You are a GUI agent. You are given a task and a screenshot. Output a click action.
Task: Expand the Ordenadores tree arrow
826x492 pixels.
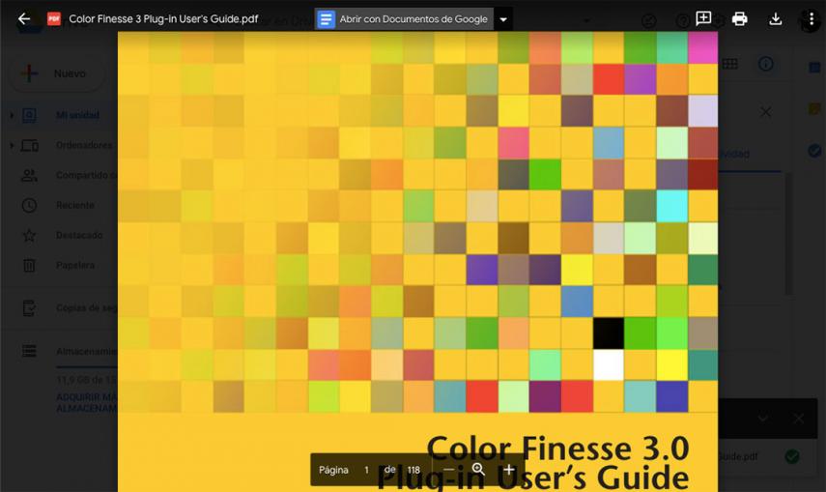click(x=12, y=145)
